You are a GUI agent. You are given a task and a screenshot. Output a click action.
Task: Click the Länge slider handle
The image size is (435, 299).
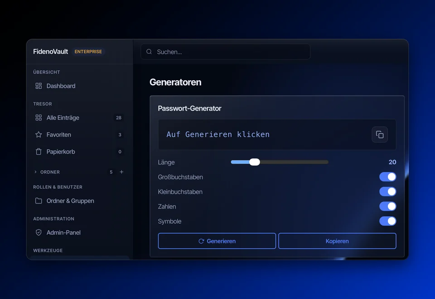click(254, 162)
